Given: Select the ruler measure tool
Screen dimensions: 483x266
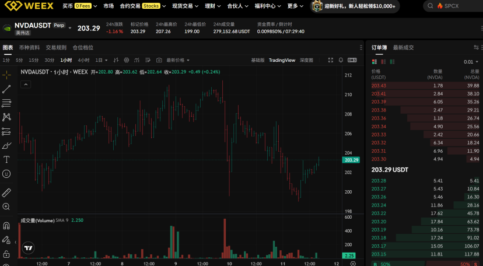Looking at the screenshot, I should (x=6, y=192).
